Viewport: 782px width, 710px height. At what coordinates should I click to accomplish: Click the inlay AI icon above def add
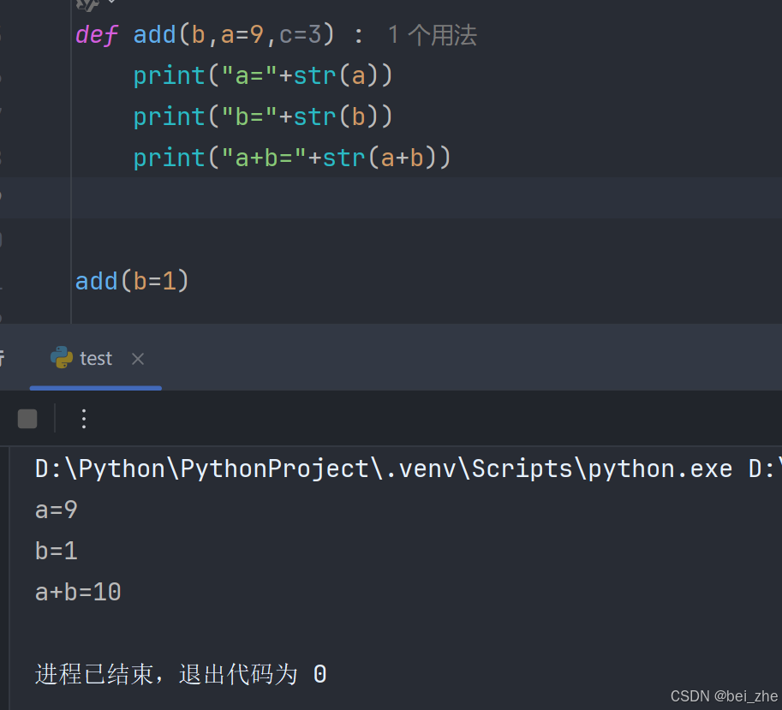click(x=87, y=4)
